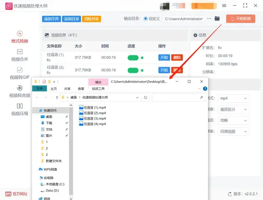Open the 同原视频 dropdown
The width and height of the screenshot is (263, 200).
233,132
